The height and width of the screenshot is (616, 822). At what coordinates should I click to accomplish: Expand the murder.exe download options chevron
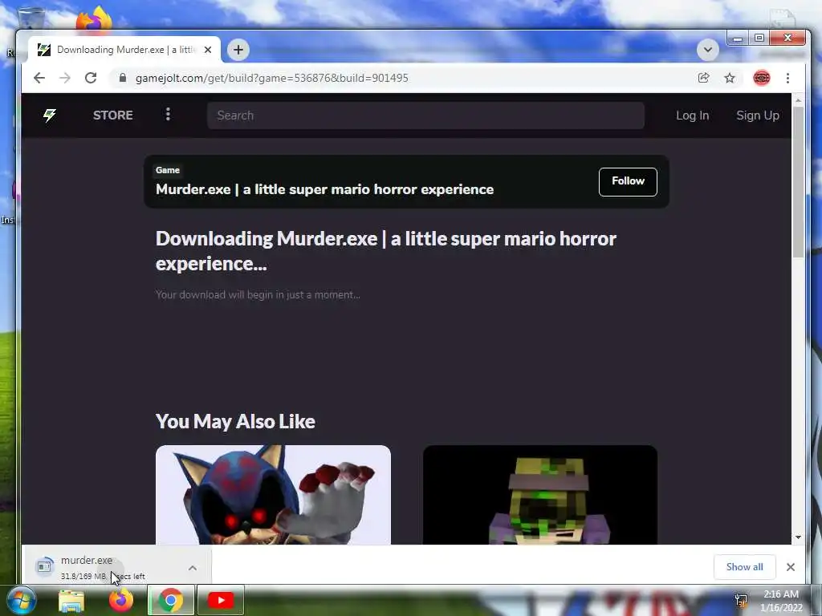[x=193, y=568]
